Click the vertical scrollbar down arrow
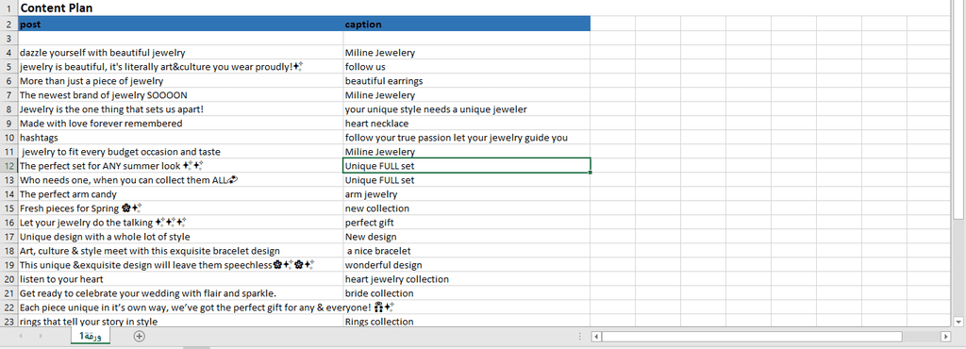Image resolution: width=966 pixels, height=349 pixels. coord(958,322)
